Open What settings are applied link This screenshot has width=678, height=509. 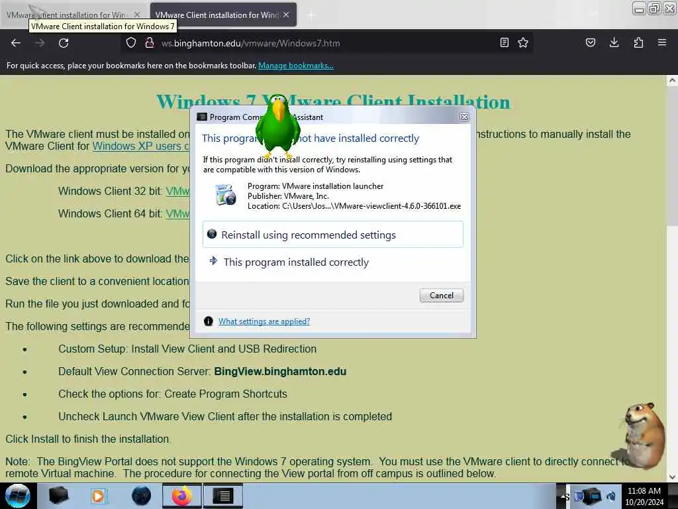pyautogui.click(x=264, y=321)
